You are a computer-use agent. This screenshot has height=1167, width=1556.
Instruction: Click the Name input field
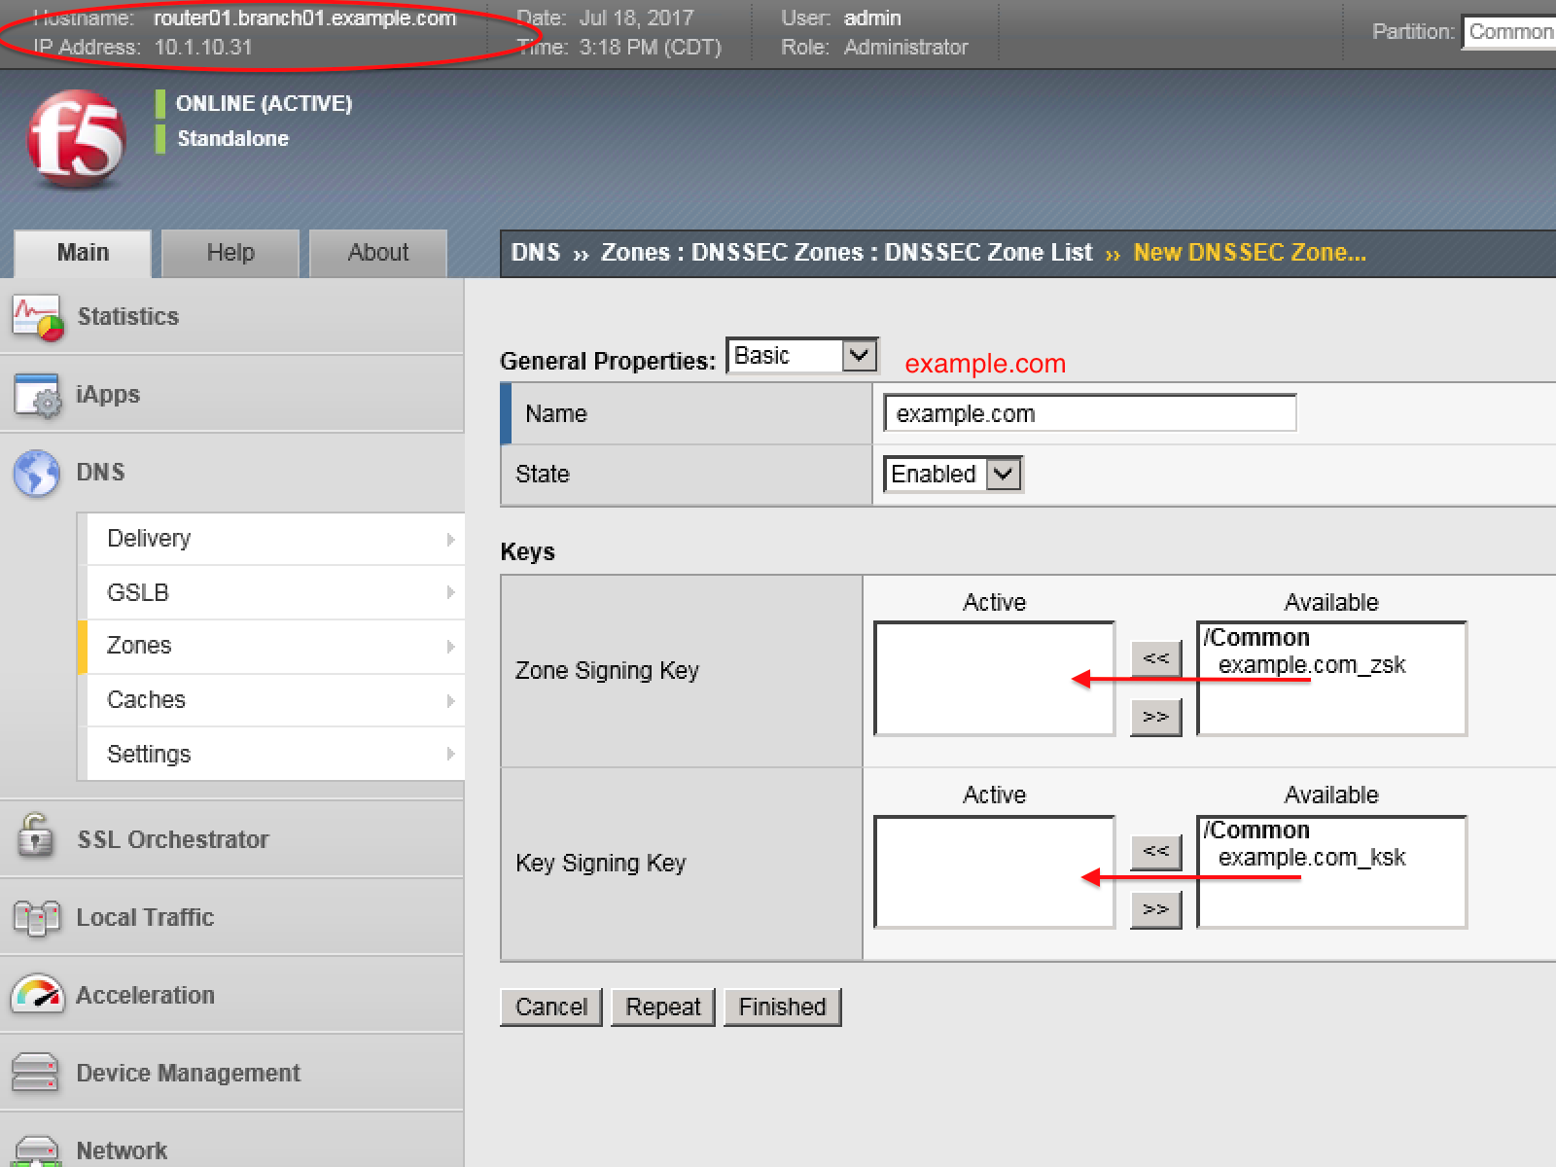pos(1090,413)
